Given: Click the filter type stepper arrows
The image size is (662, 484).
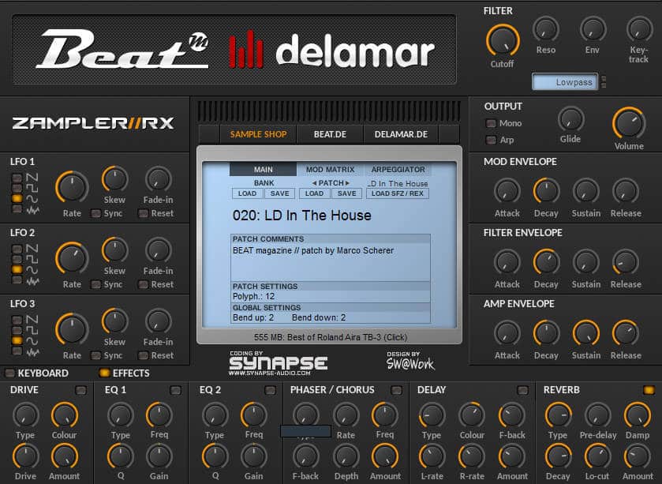Looking at the screenshot, I should 604,82.
